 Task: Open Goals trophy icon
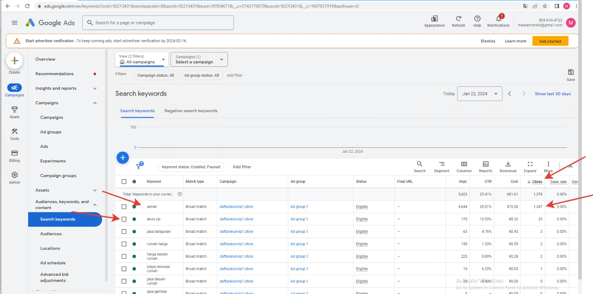click(14, 109)
